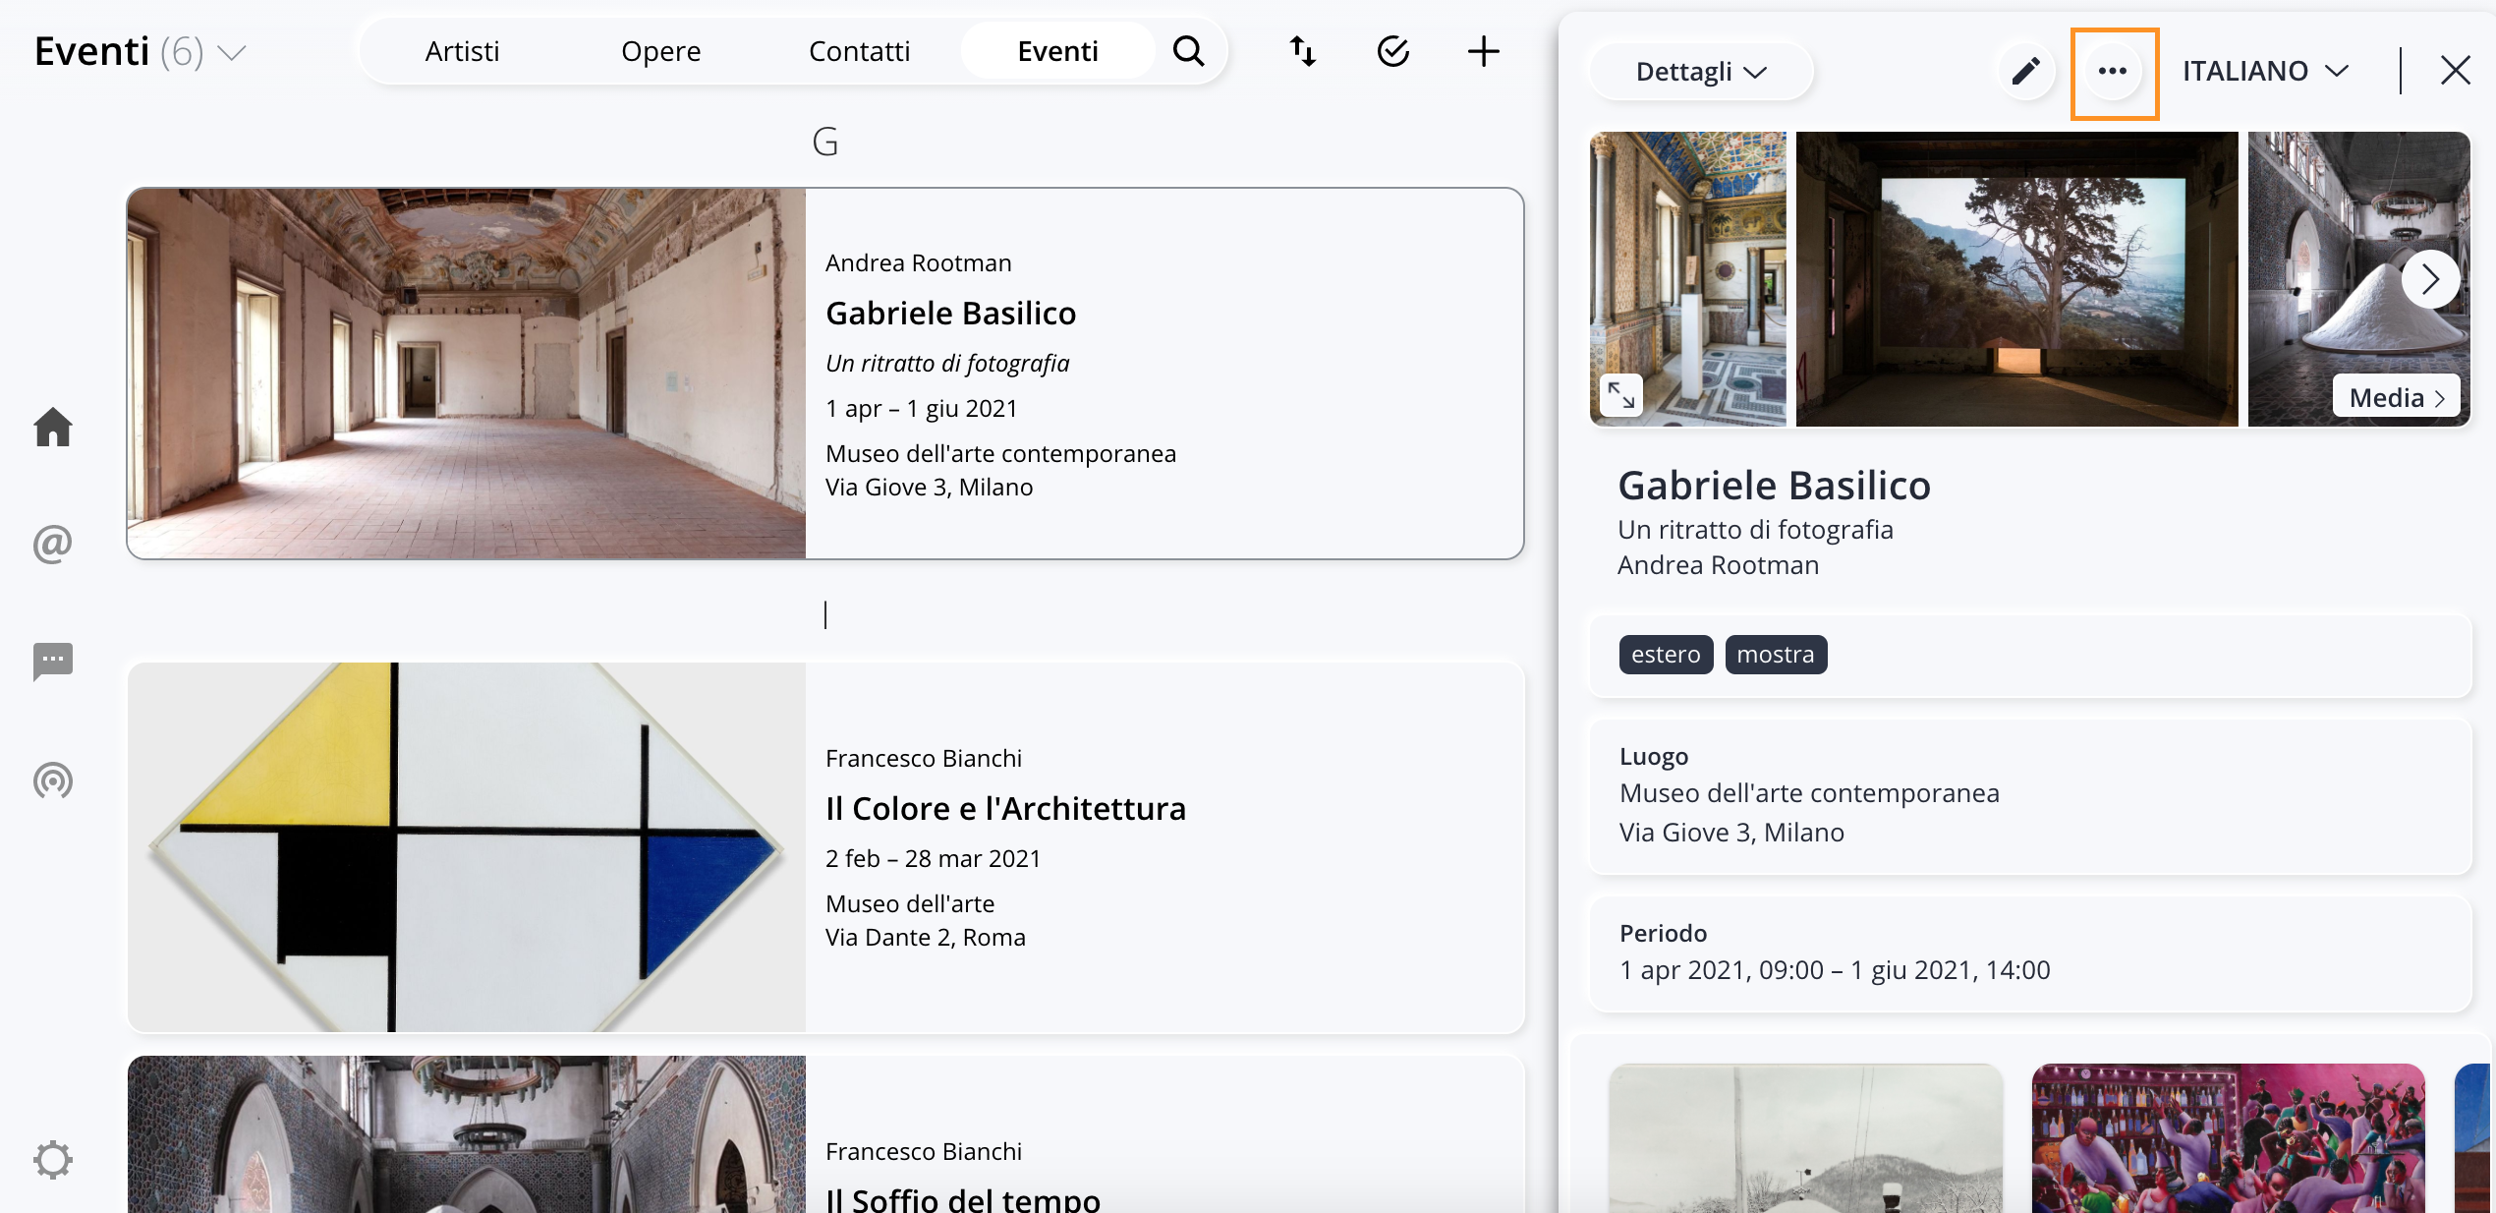Edit event with the pencil icon
The image size is (2496, 1213).
click(2026, 71)
